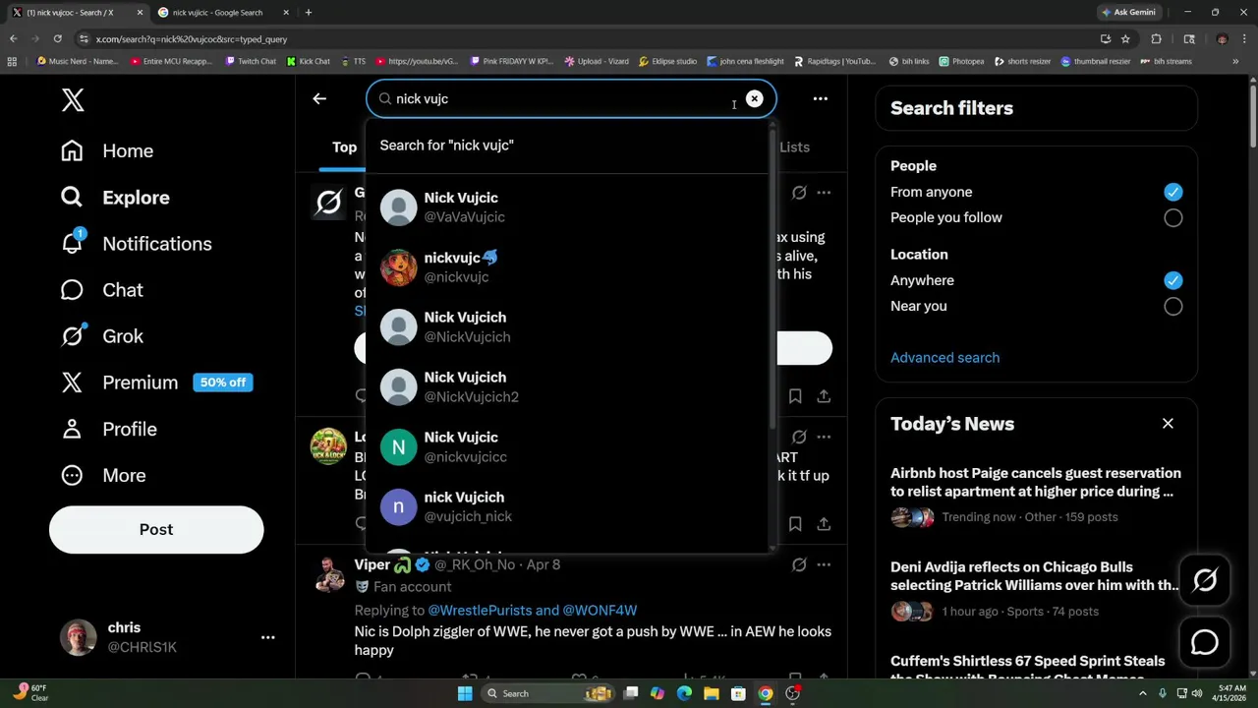
Task: Click Grok icon on the first post
Action: 799,193
